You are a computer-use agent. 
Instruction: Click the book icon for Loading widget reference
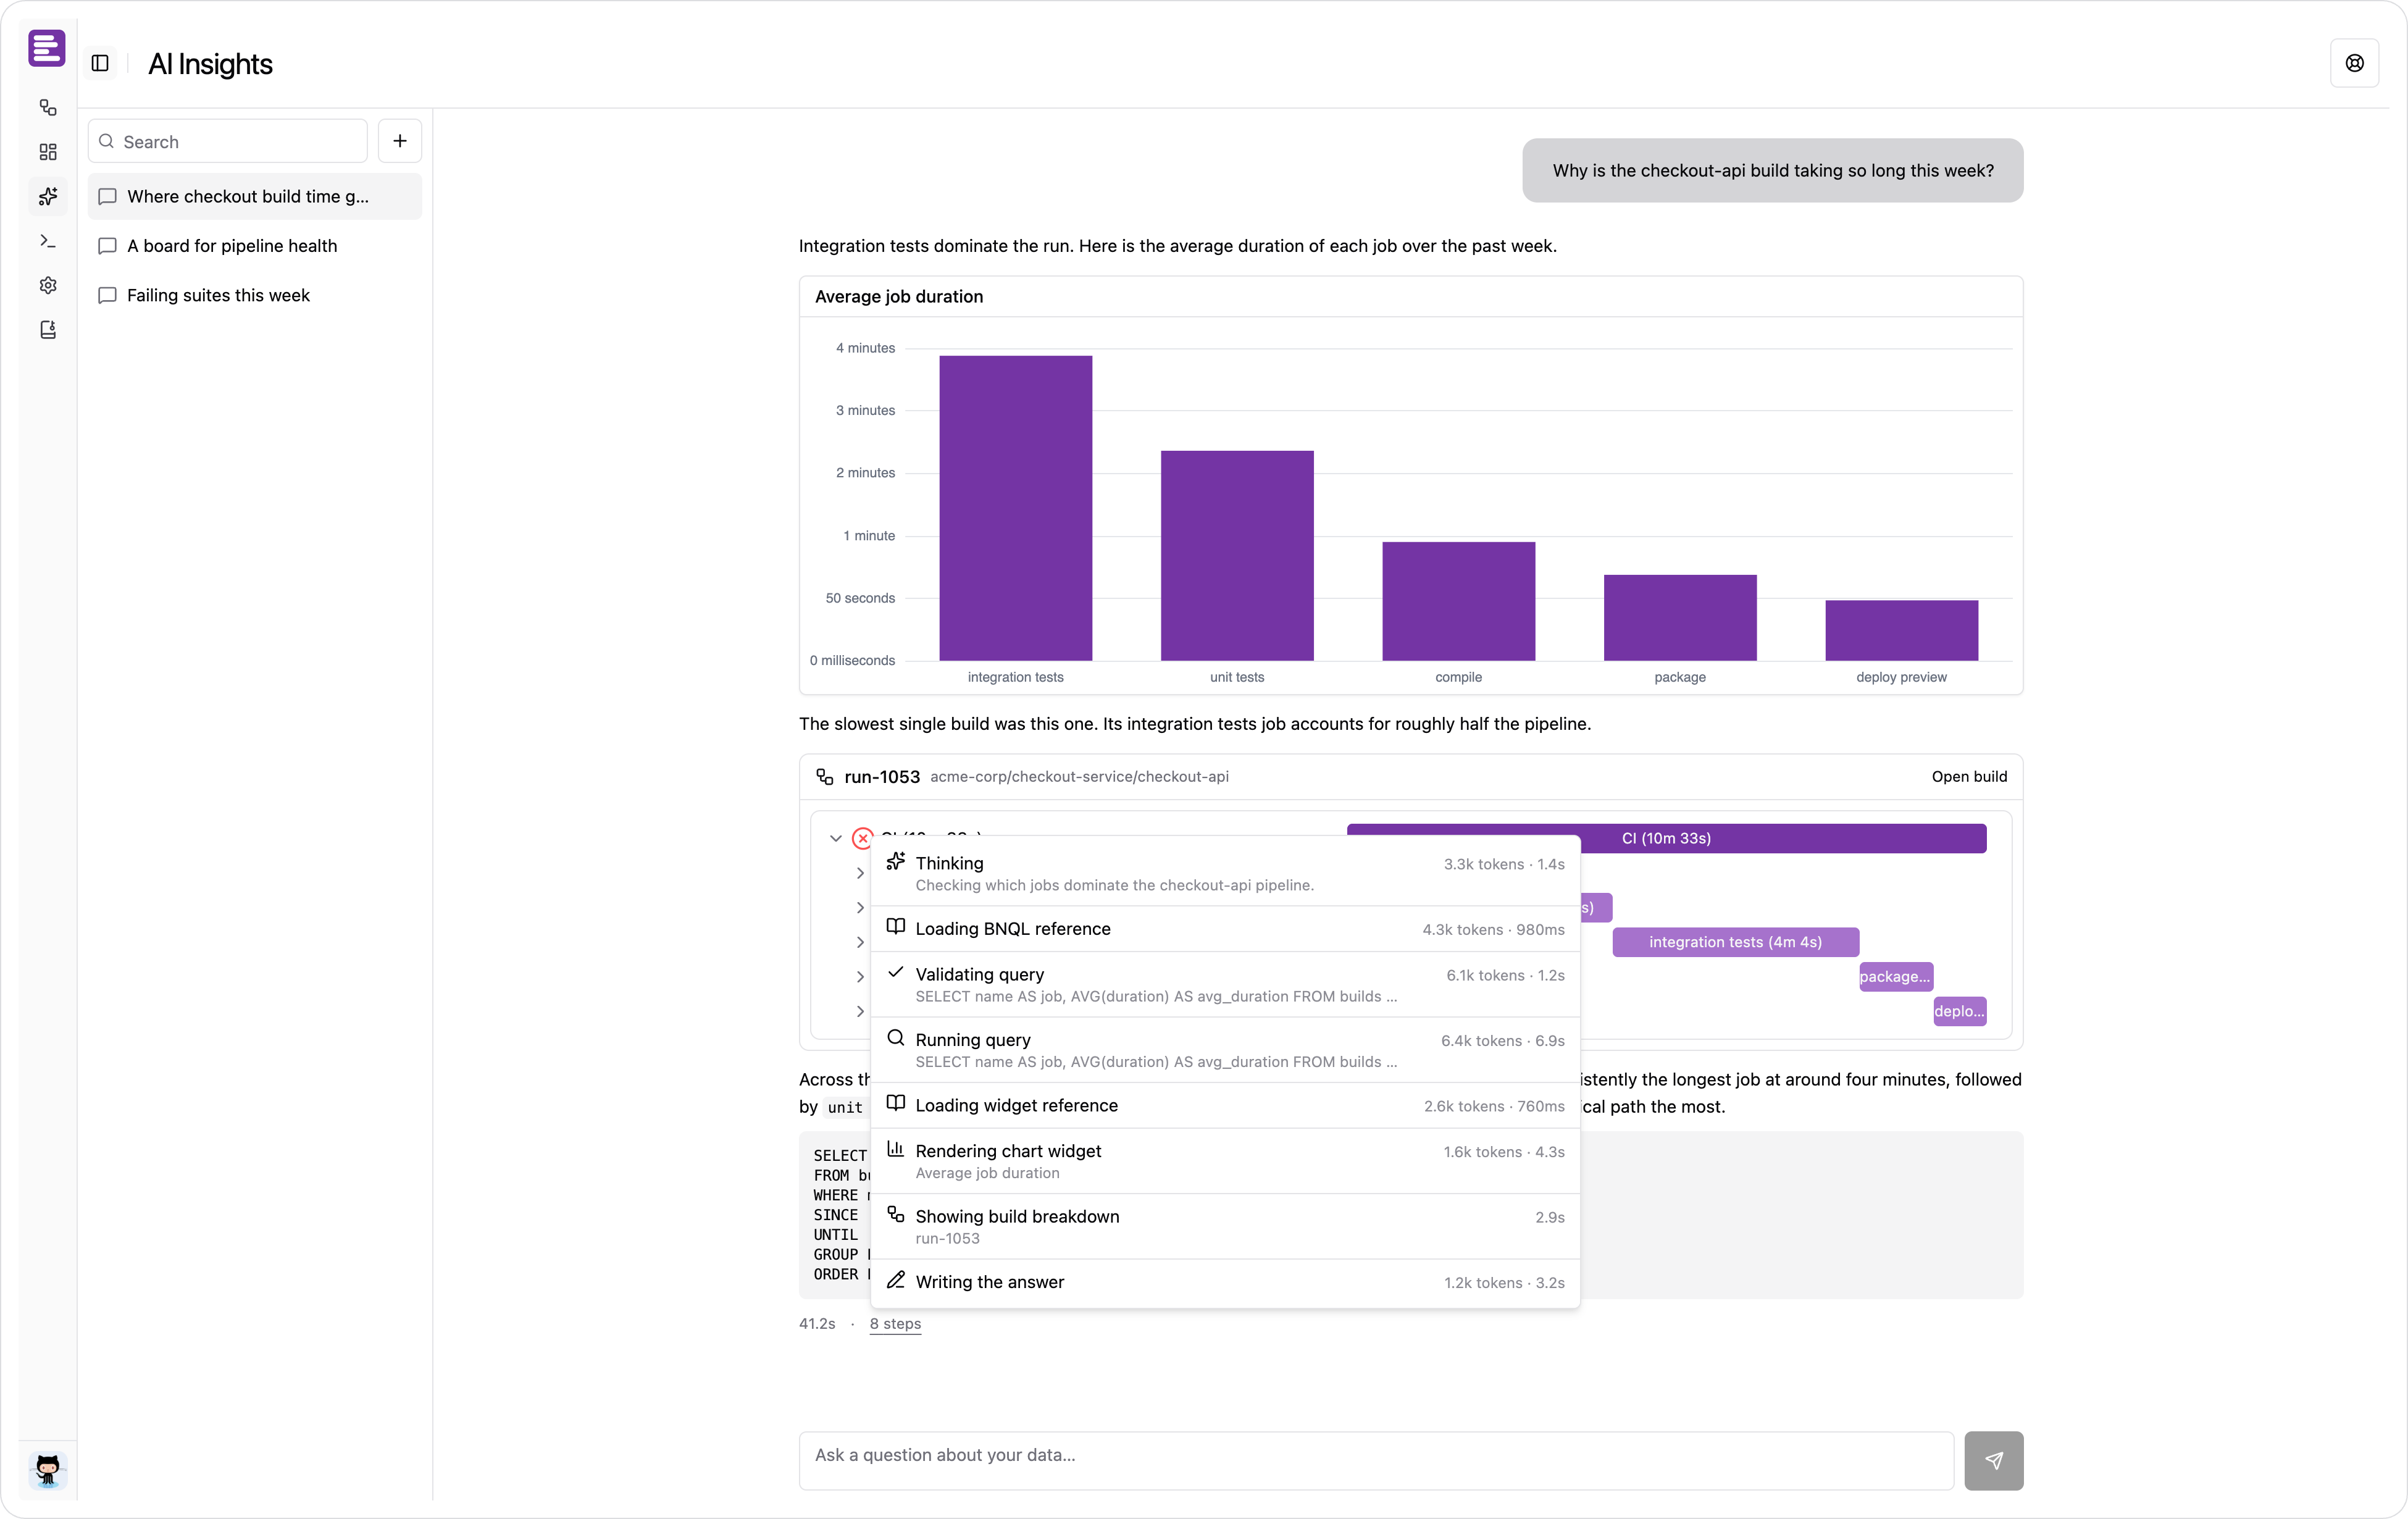896,1103
